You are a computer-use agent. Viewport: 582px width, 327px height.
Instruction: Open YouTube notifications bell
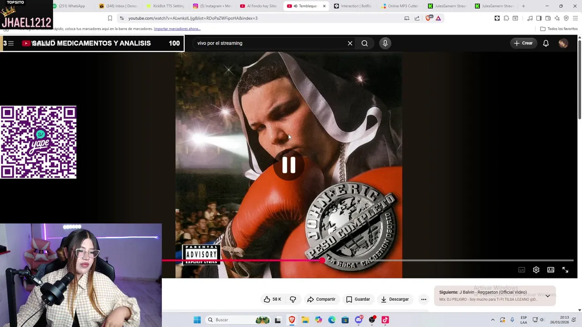[546, 43]
